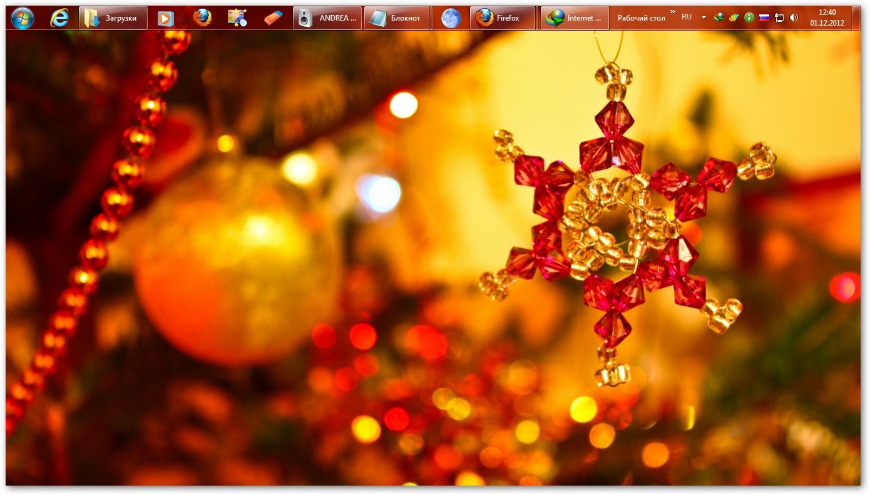Show hidden tray icons arrow

pos(704,17)
